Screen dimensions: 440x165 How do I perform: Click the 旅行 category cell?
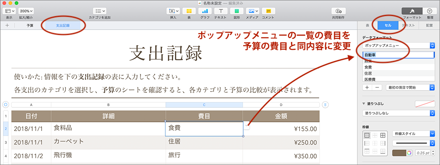[204, 156]
